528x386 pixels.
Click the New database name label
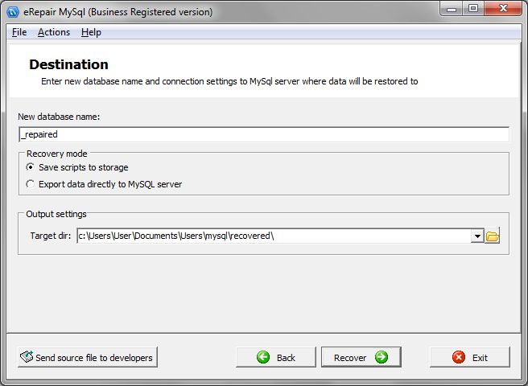coord(59,117)
